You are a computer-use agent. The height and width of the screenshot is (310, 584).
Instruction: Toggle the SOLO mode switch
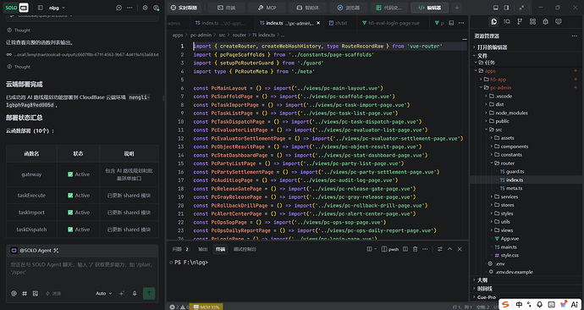(17, 8)
